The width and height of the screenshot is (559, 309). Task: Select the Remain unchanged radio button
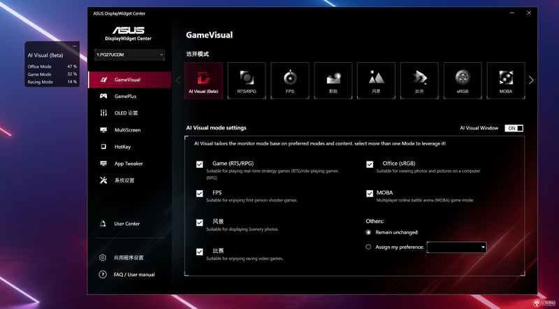click(x=368, y=232)
